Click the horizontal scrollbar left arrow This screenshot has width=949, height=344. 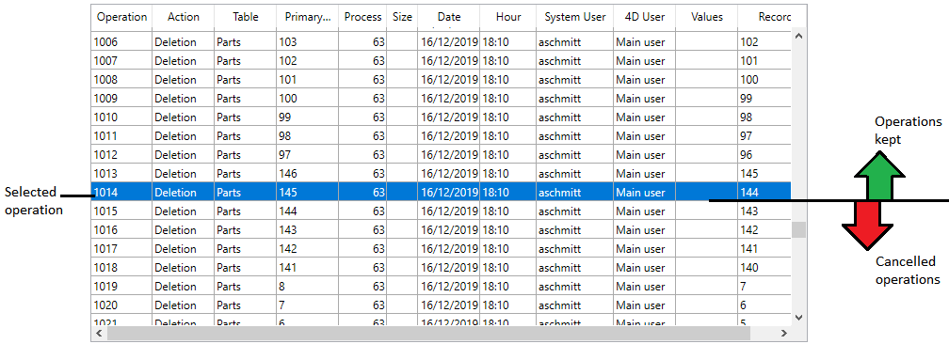[100, 333]
